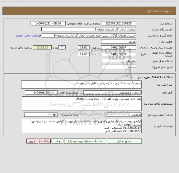179x173 pixels.
Task: Click the شهر محل تحویل label
Action: point(162,67)
